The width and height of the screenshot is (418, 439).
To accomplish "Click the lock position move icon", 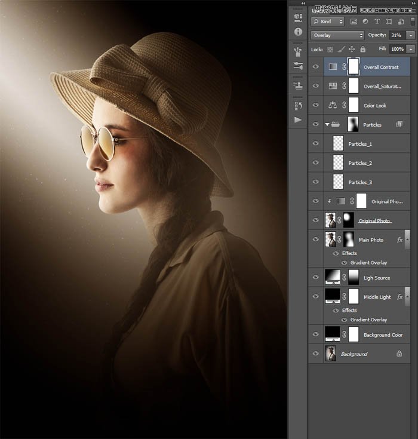I will (352, 49).
